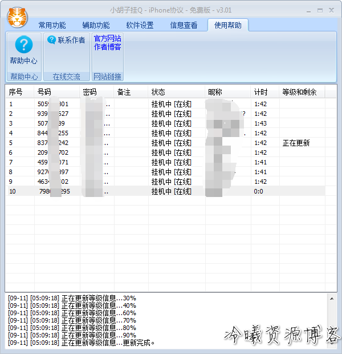Click log scrollbar up arrow
Viewport: 342px width, 354px height.
(x=332, y=299)
